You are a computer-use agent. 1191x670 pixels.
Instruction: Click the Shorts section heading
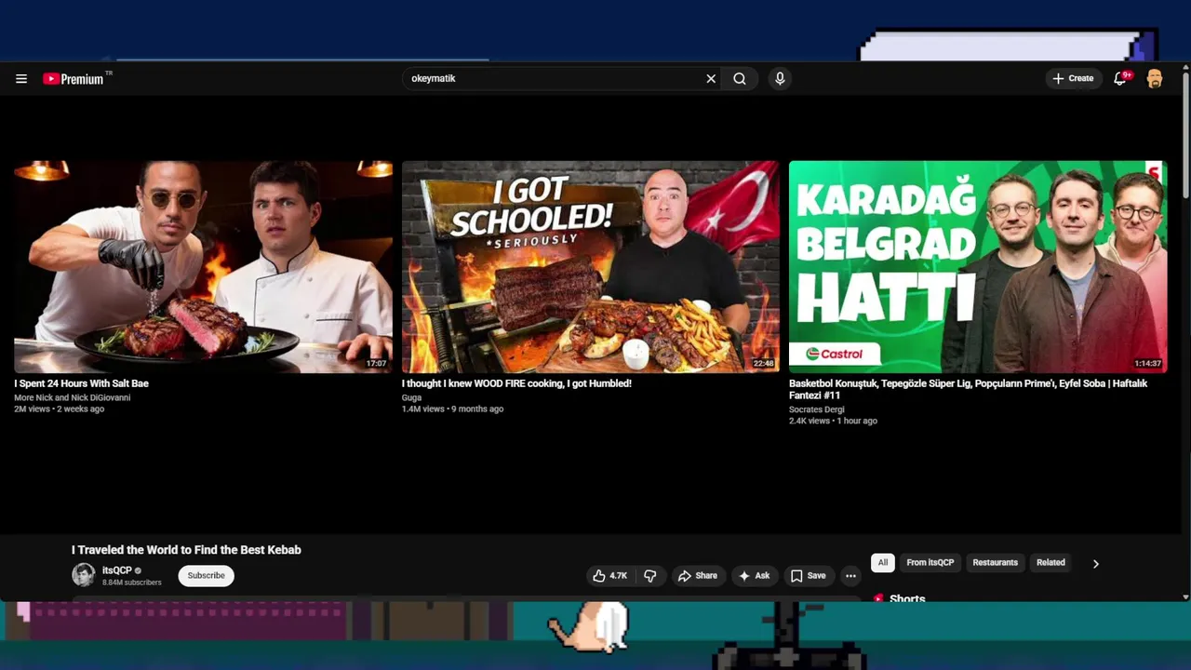(x=907, y=598)
